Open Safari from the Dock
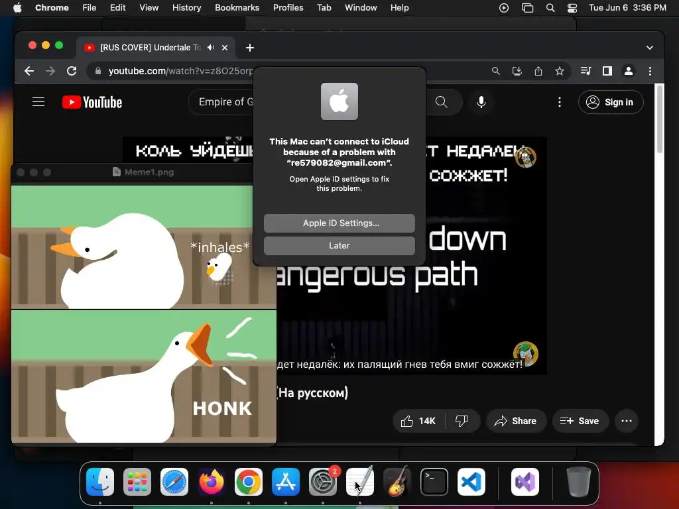Viewport: 679px width, 509px height. tap(174, 482)
